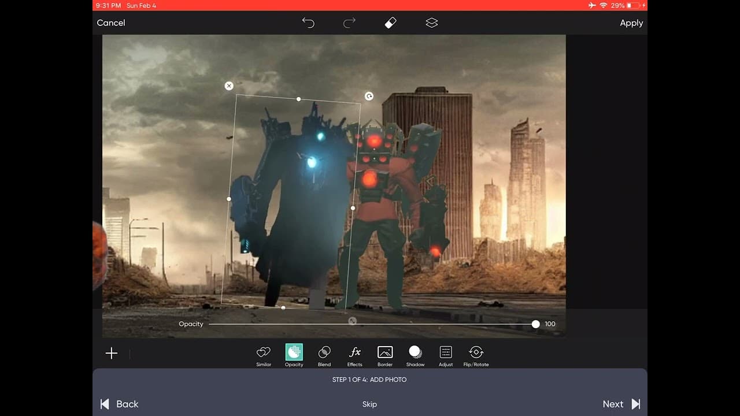Open the Shadow tool

[415, 356]
